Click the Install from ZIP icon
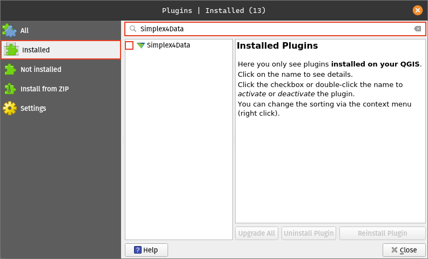428x259 pixels. click(10, 89)
